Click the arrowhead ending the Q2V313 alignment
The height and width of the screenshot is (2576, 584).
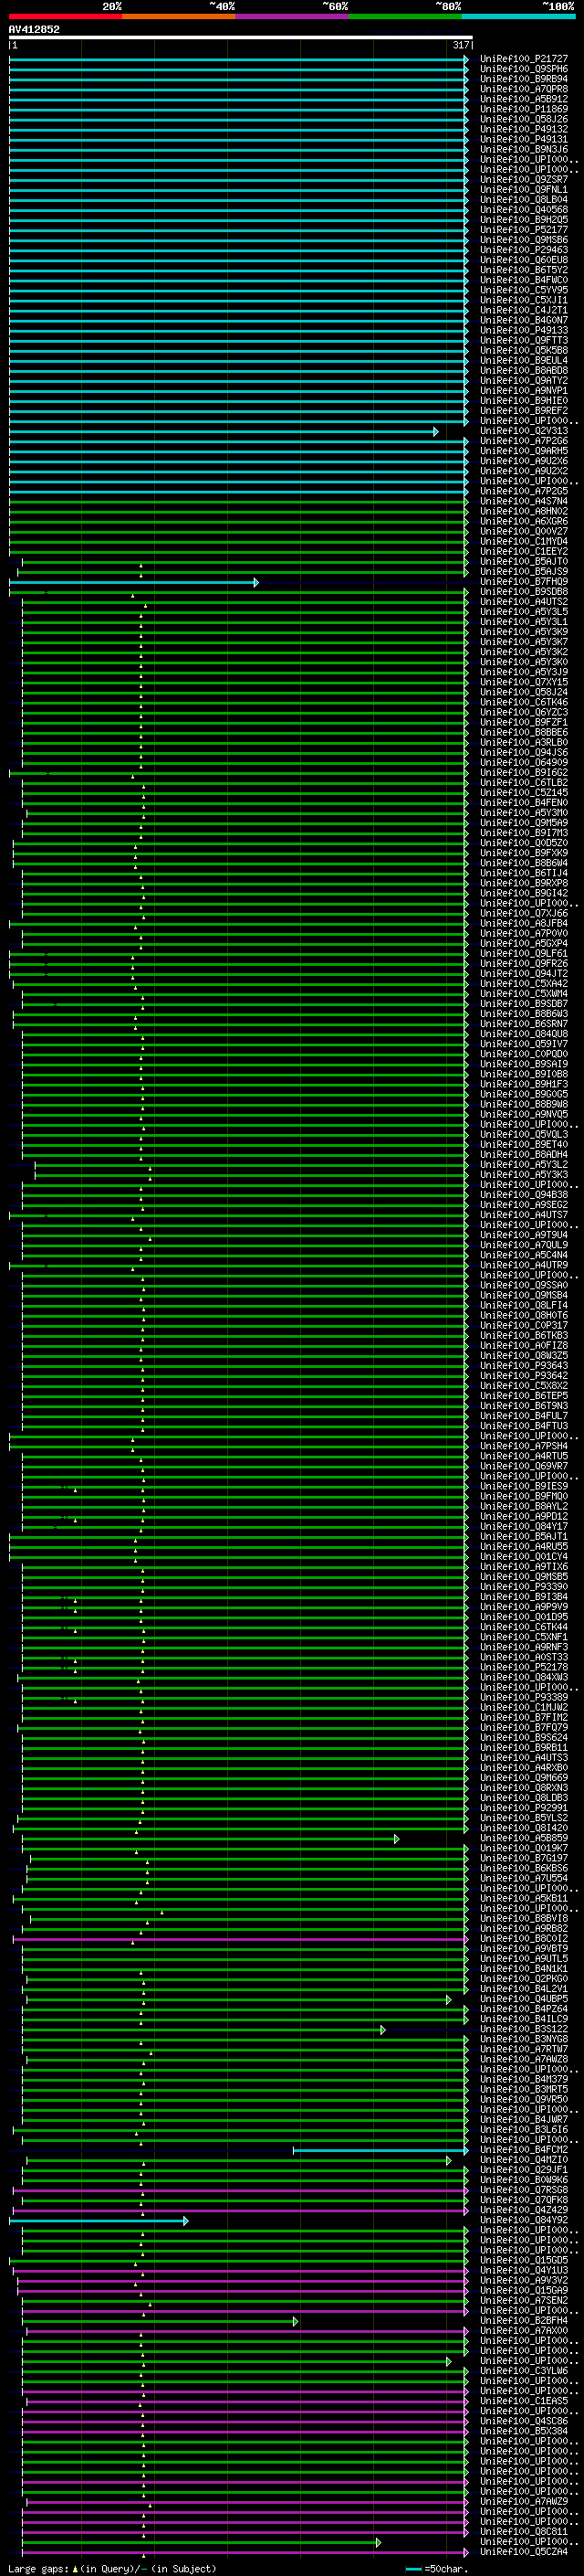coord(436,431)
